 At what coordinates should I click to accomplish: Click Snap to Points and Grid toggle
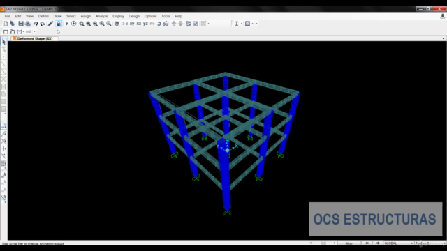(x=3, y=125)
